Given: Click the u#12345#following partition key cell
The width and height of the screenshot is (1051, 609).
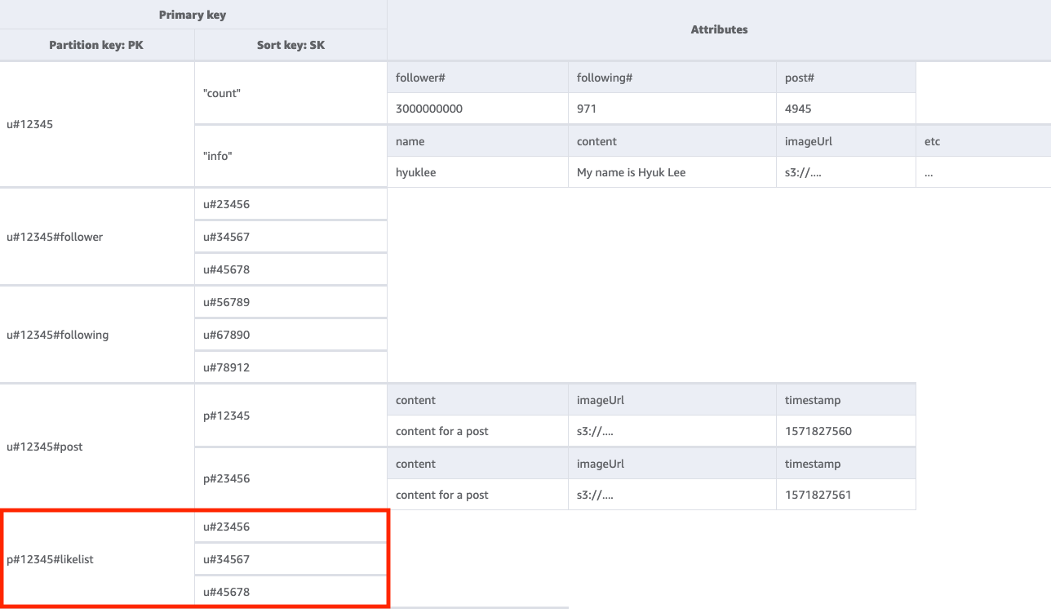Looking at the screenshot, I should pos(57,334).
